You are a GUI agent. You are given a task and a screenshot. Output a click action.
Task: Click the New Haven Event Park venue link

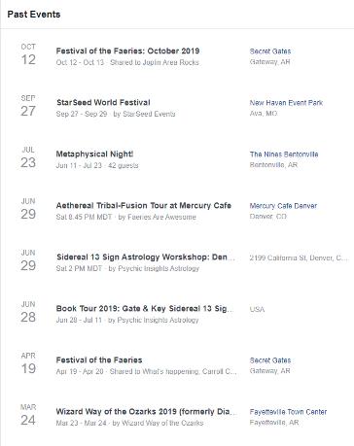pos(286,103)
